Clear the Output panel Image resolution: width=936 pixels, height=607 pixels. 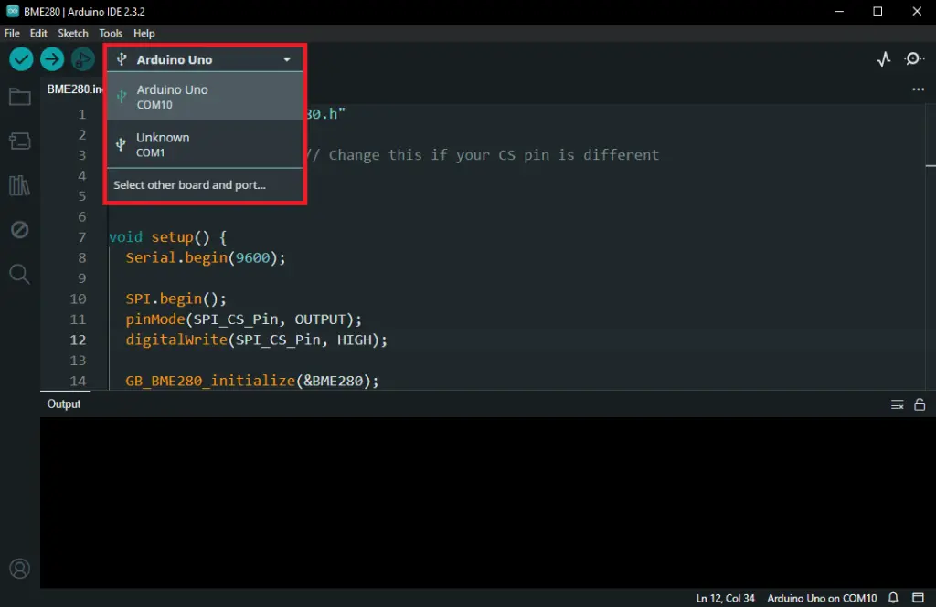click(x=898, y=405)
